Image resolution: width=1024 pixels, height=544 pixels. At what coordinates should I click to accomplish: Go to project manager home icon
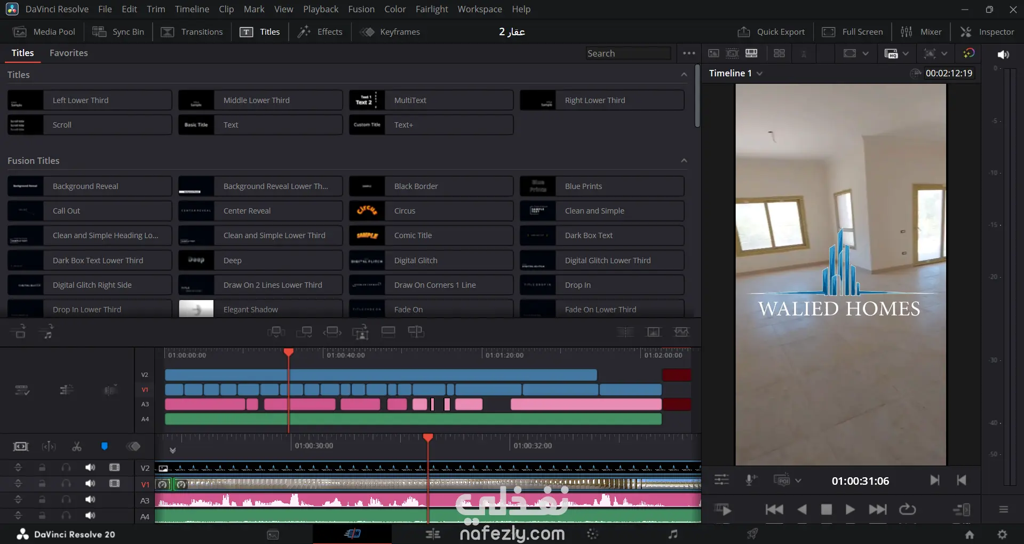(970, 534)
